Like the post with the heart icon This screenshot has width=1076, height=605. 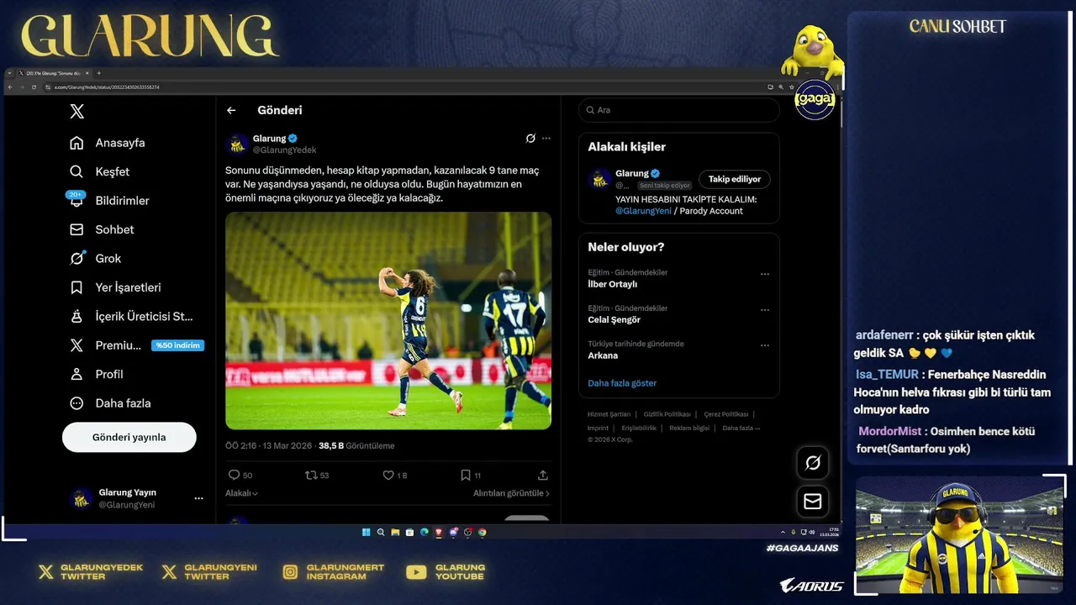[388, 475]
